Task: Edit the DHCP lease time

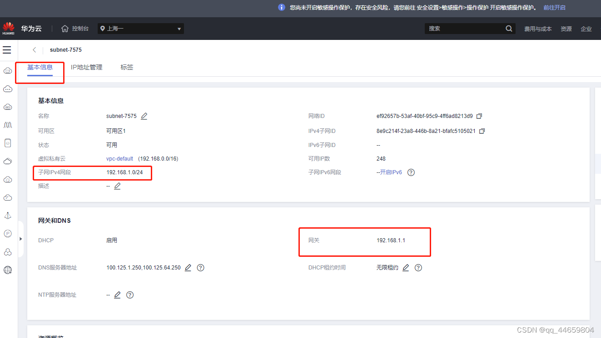Action: [406, 268]
